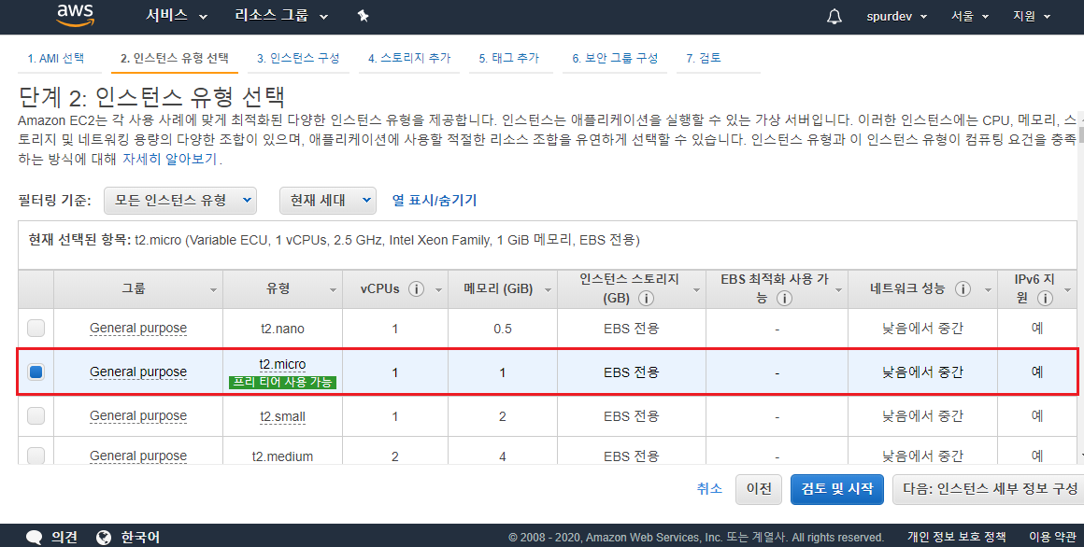1084x547 pixels.
Task: Go to the 7. 검토 tab
Action: pos(704,59)
